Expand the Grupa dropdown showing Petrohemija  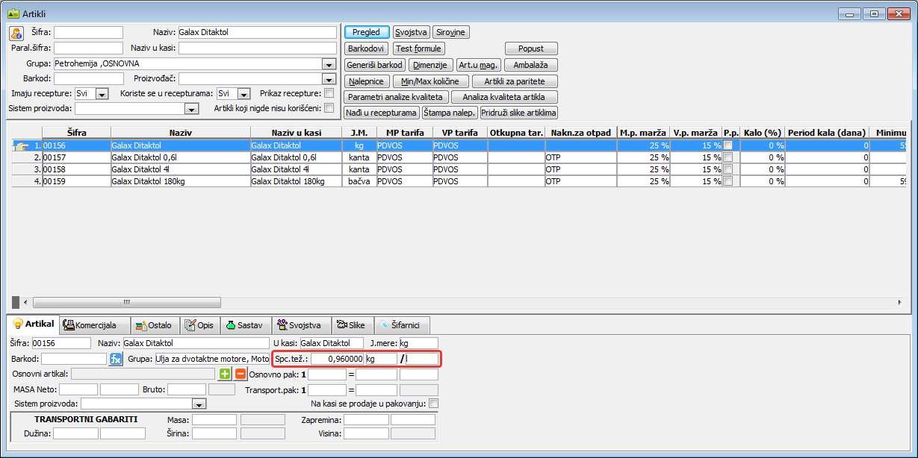[x=329, y=64]
